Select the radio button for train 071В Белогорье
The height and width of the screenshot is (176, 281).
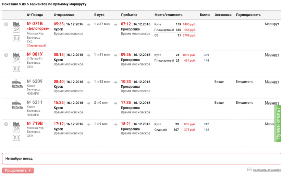pyautogui.click(x=6, y=24)
